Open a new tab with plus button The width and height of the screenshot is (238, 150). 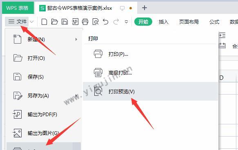tap(145, 8)
